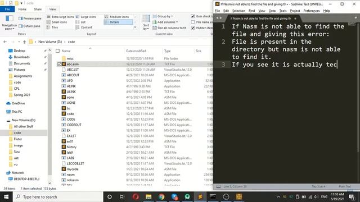Click the Windows Start button
This screenshot has height=202, width=360.
click(6, 197)
